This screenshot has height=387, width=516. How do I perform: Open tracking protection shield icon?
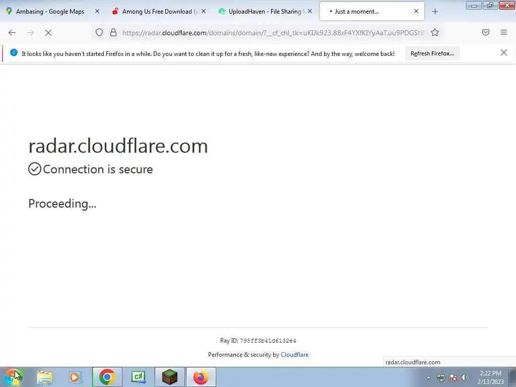click(x=99, y=32)
